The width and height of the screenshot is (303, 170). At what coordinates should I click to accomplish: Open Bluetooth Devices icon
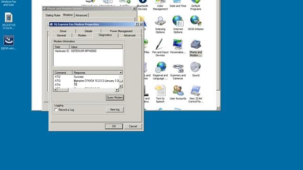tap(143, 5)
